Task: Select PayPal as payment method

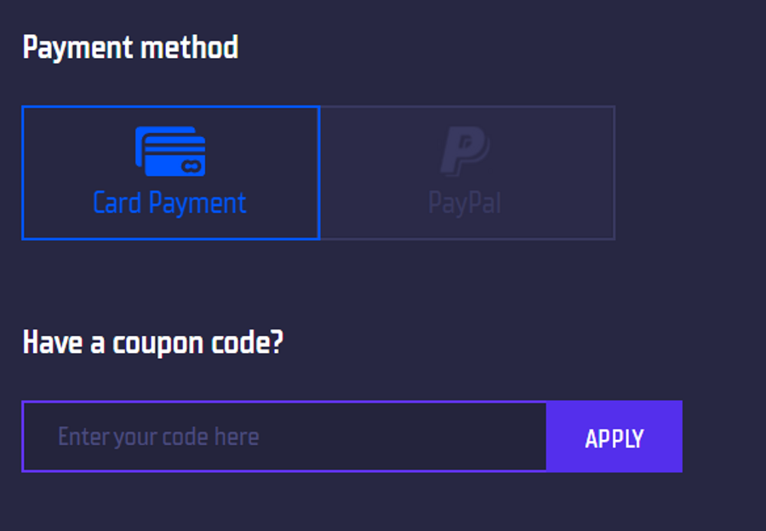Action: (x=466, y=173)
